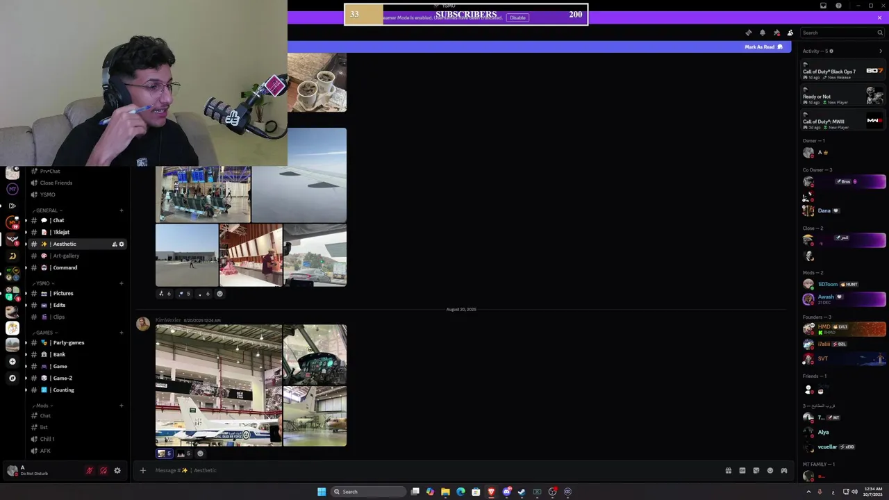
Task: Collapse the GENERAL channel category
Action: (47, 210)
